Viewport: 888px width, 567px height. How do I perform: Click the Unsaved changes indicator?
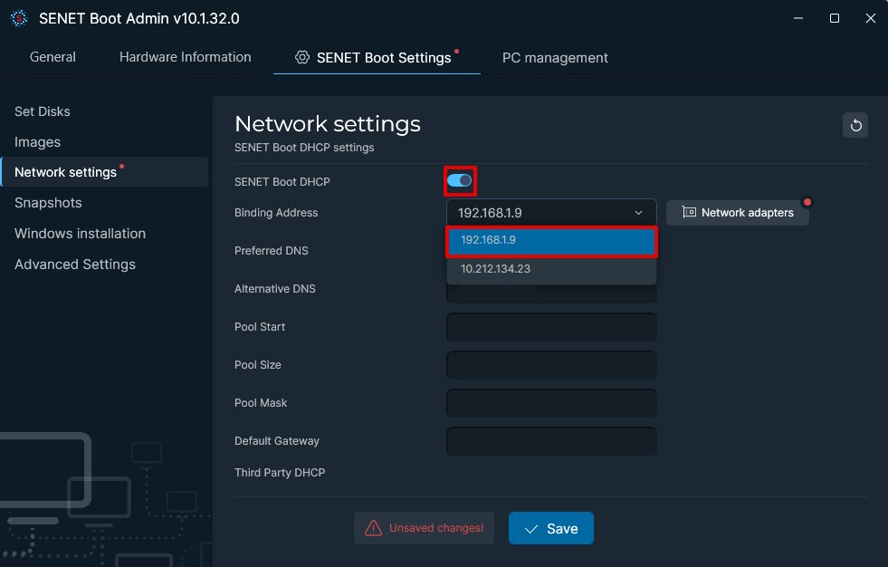[x=424, y=528]
